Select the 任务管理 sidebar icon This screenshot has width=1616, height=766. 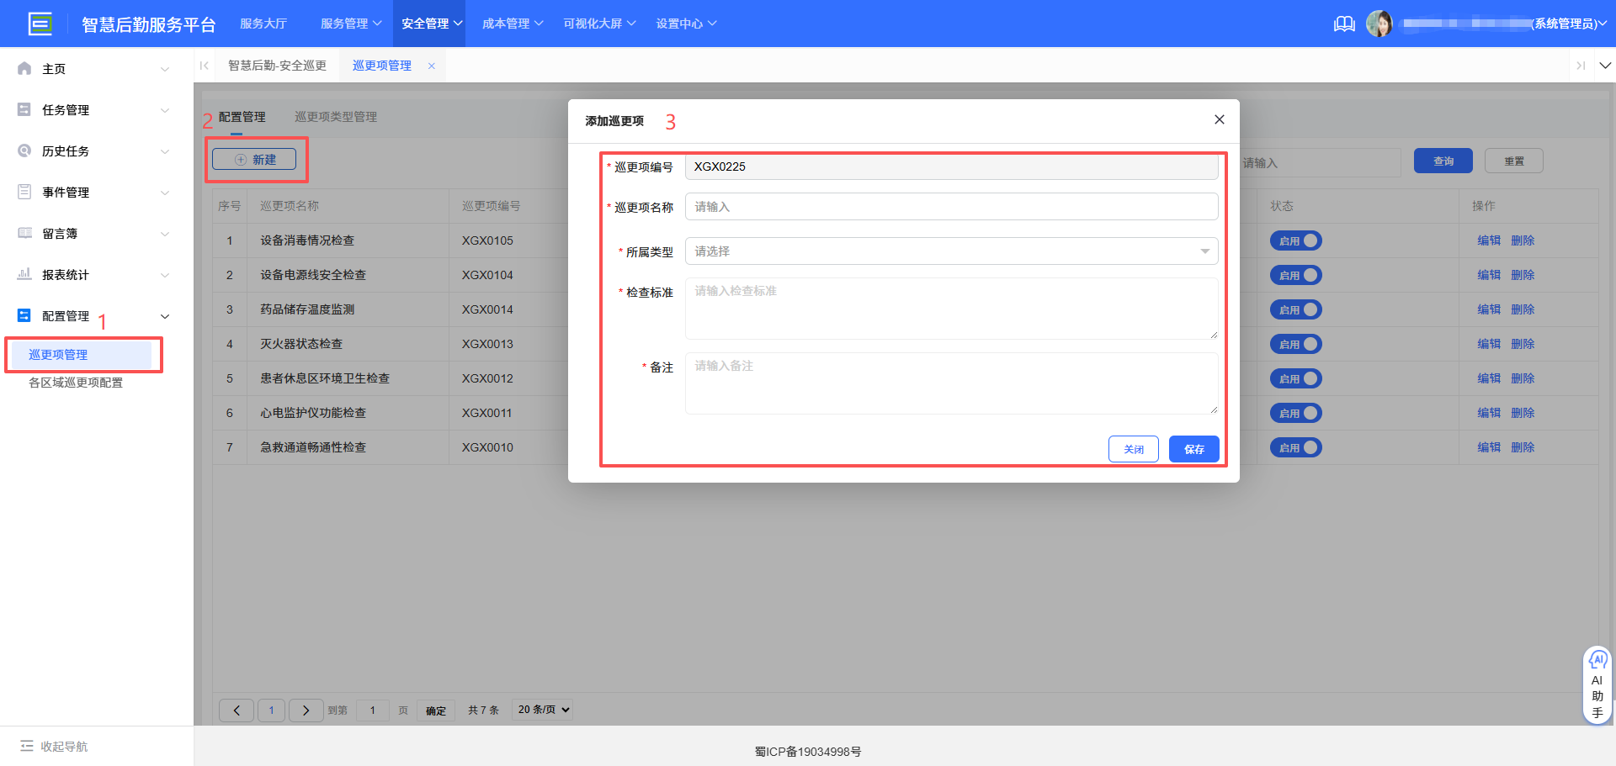pos(24,109)
